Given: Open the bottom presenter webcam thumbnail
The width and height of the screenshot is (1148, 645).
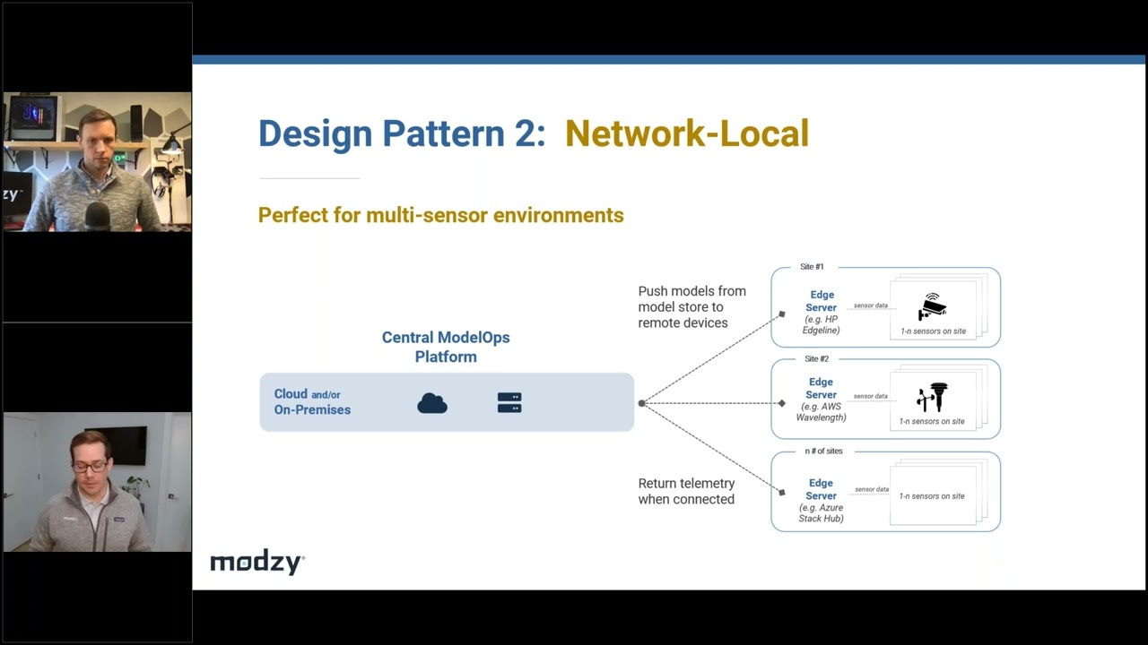Looking at the screenshot, I should (x=97, y=482).
